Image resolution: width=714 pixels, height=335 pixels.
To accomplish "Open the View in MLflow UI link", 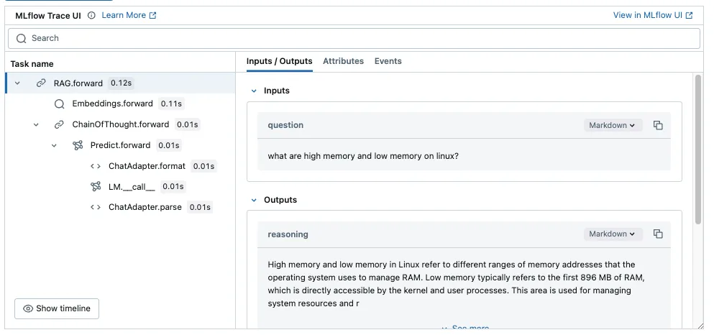I will coord(653,16).
